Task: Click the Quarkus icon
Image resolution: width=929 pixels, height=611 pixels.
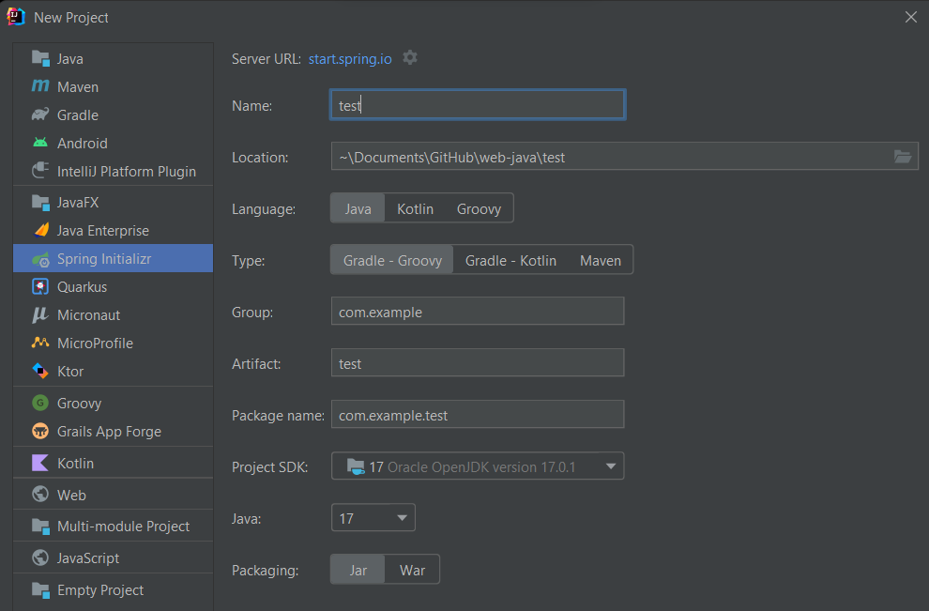Action: [40, 287]
